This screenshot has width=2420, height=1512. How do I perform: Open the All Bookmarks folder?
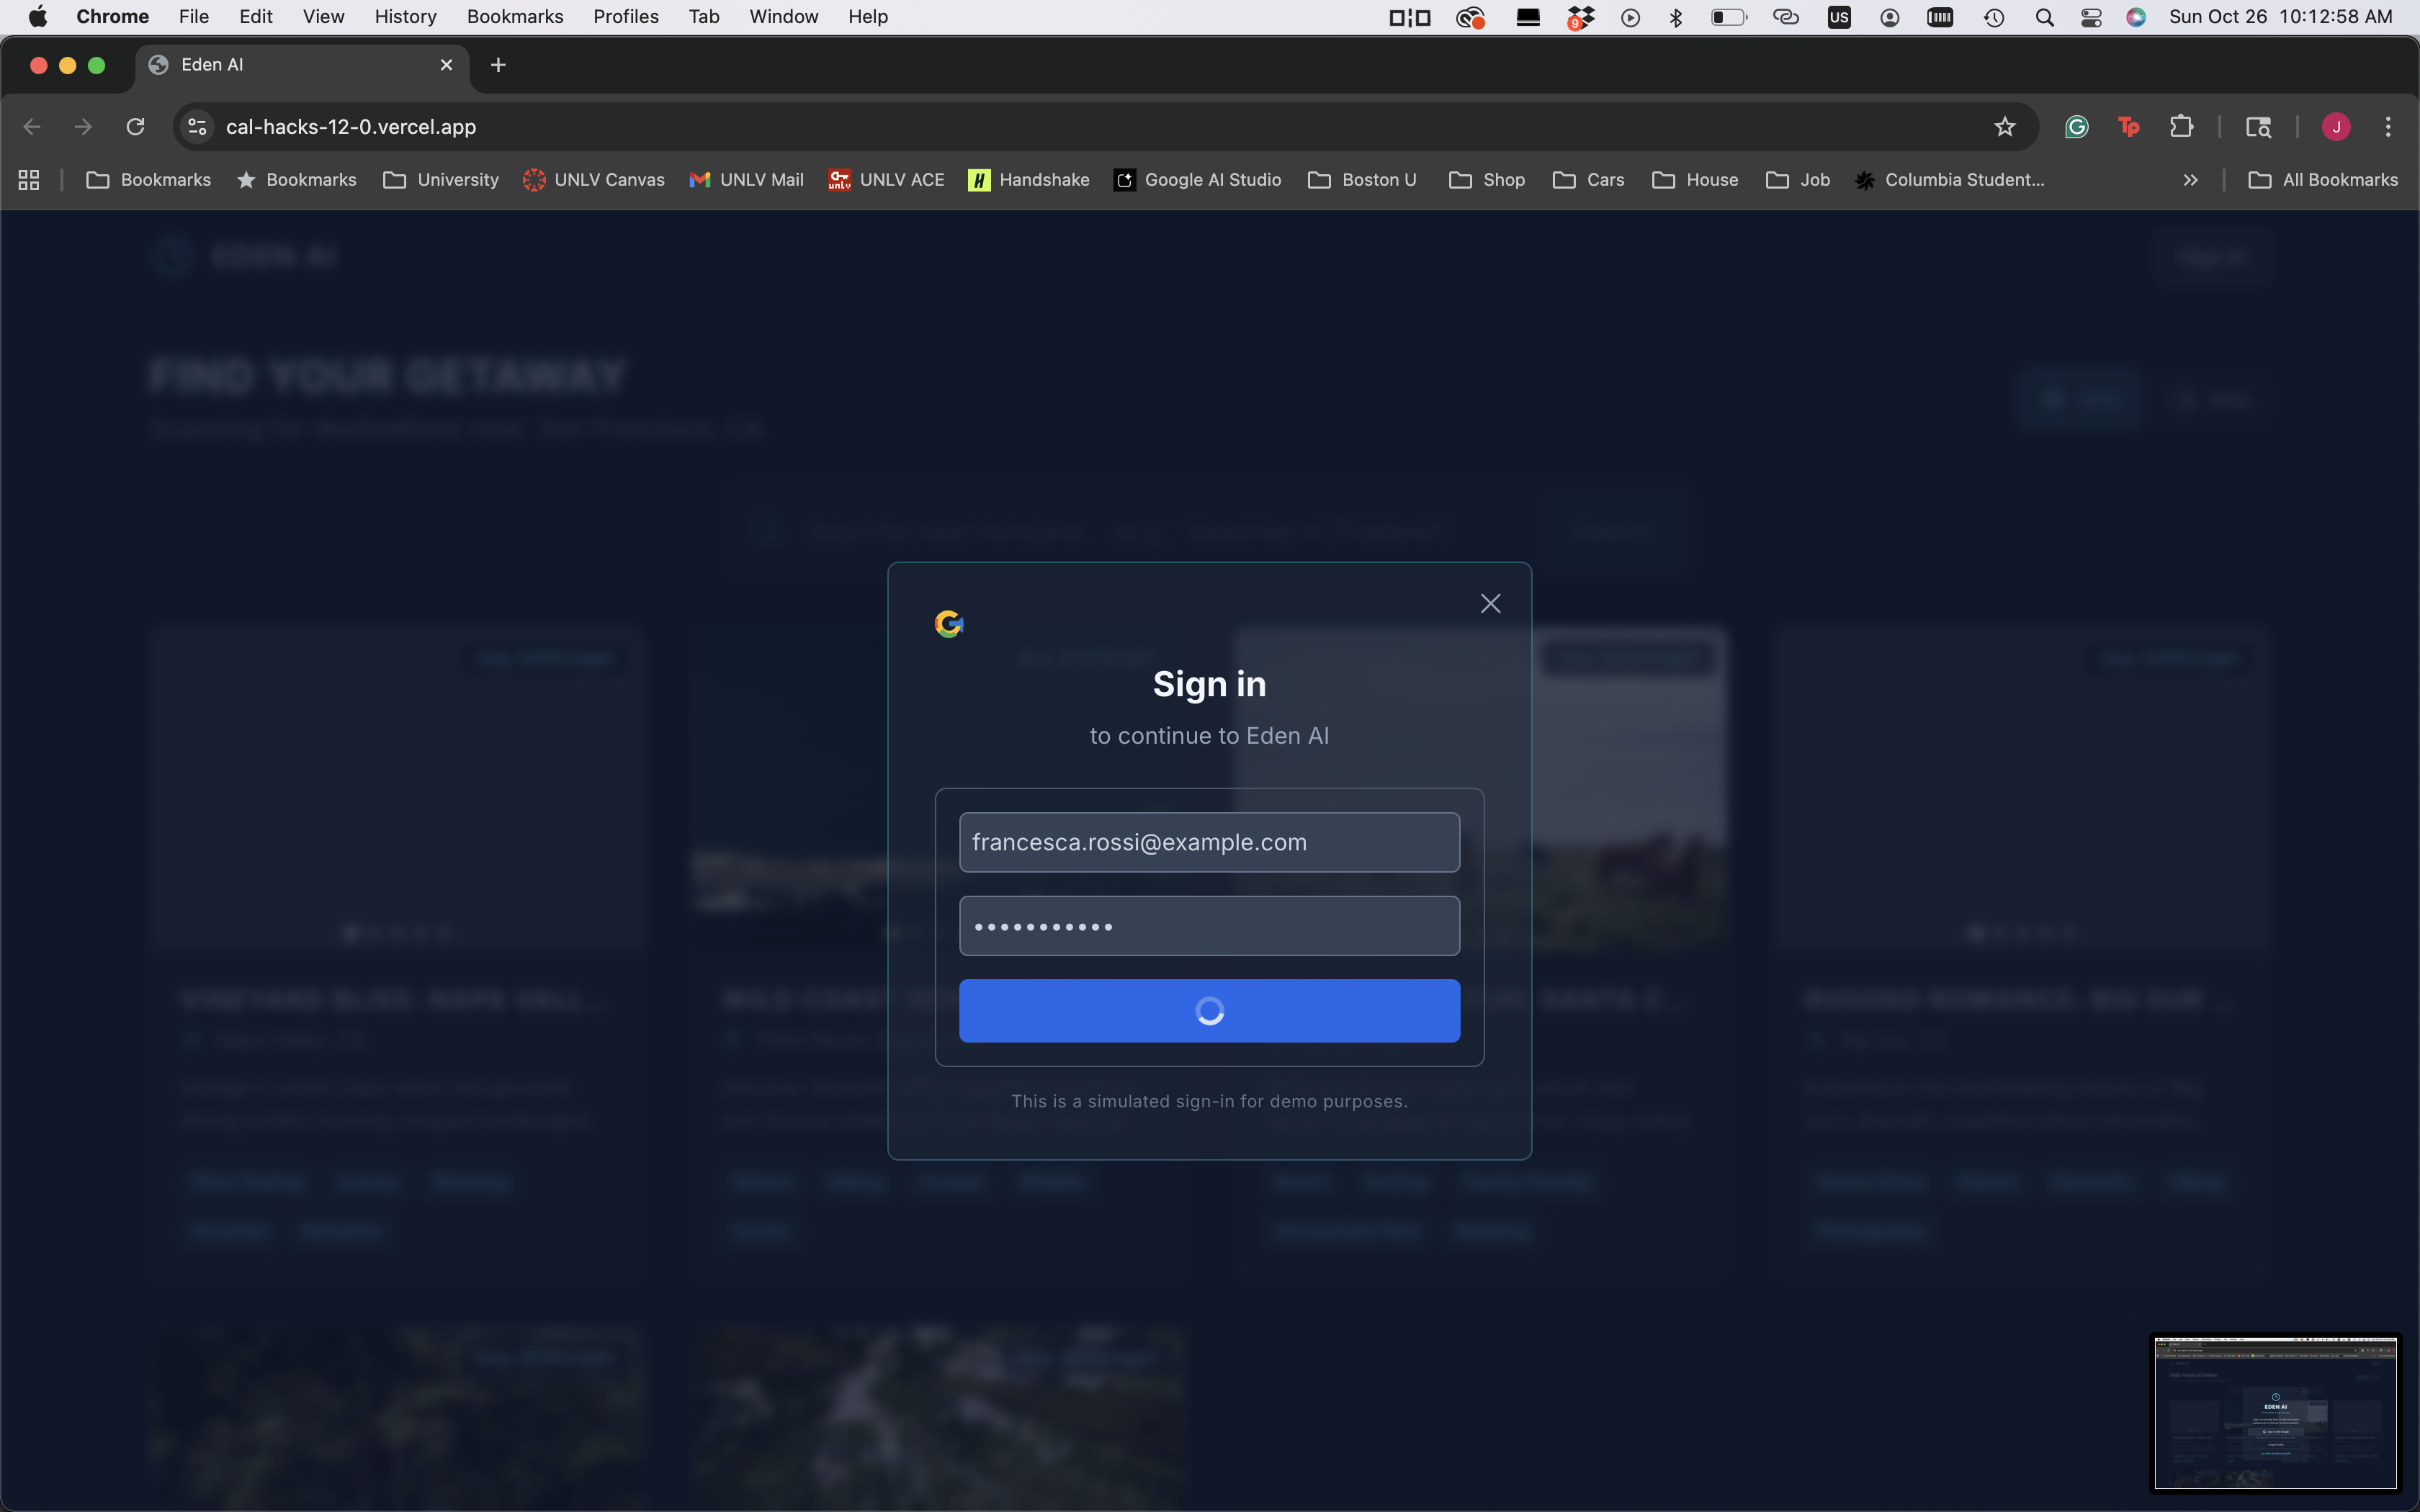pos(2322,180)
